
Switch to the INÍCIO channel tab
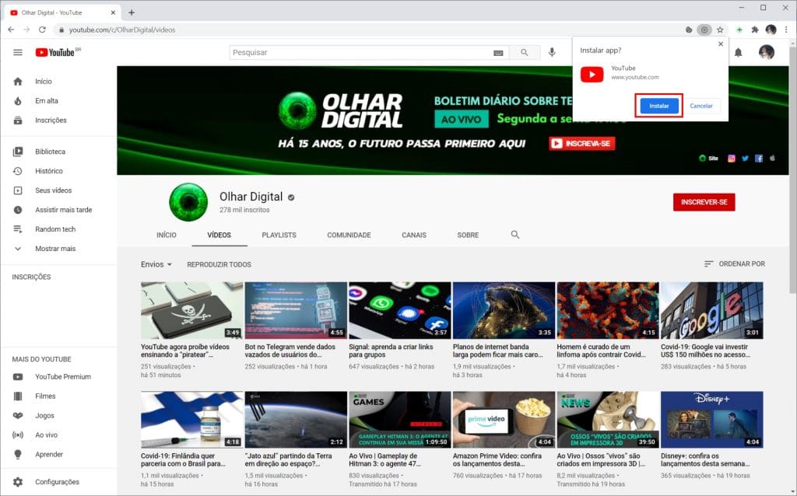(x=167, y=235)
